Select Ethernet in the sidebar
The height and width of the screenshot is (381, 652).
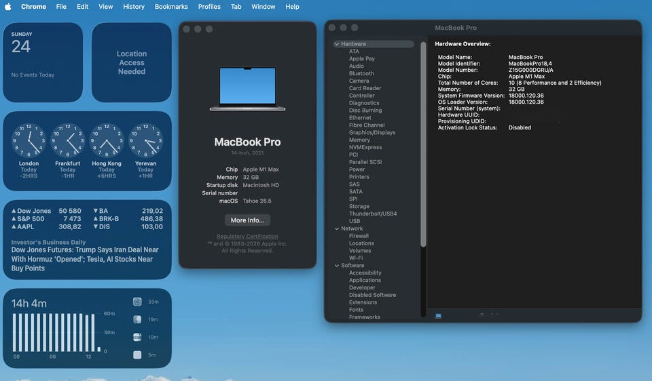tap(360, 118)
